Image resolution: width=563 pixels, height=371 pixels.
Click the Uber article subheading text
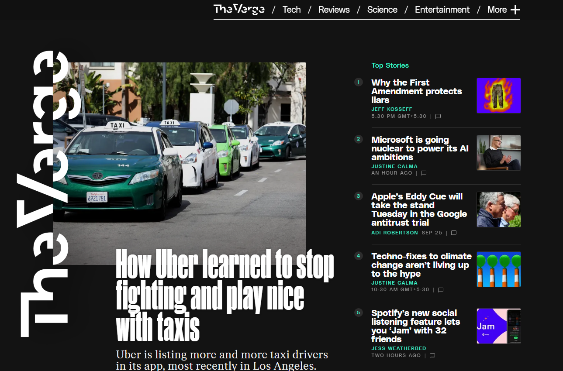pos(222,360)
